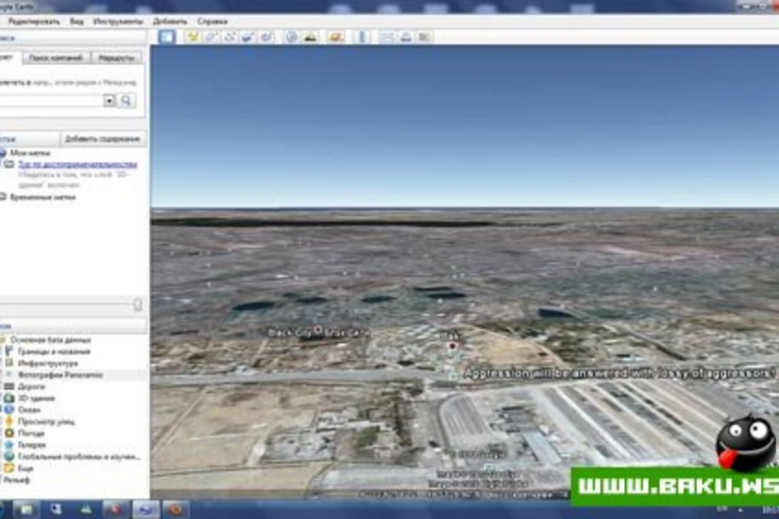The width and height of the screenshot is (779, 519).
Task: Start the Record a Tour tool
Action: [x=266, y=36]
